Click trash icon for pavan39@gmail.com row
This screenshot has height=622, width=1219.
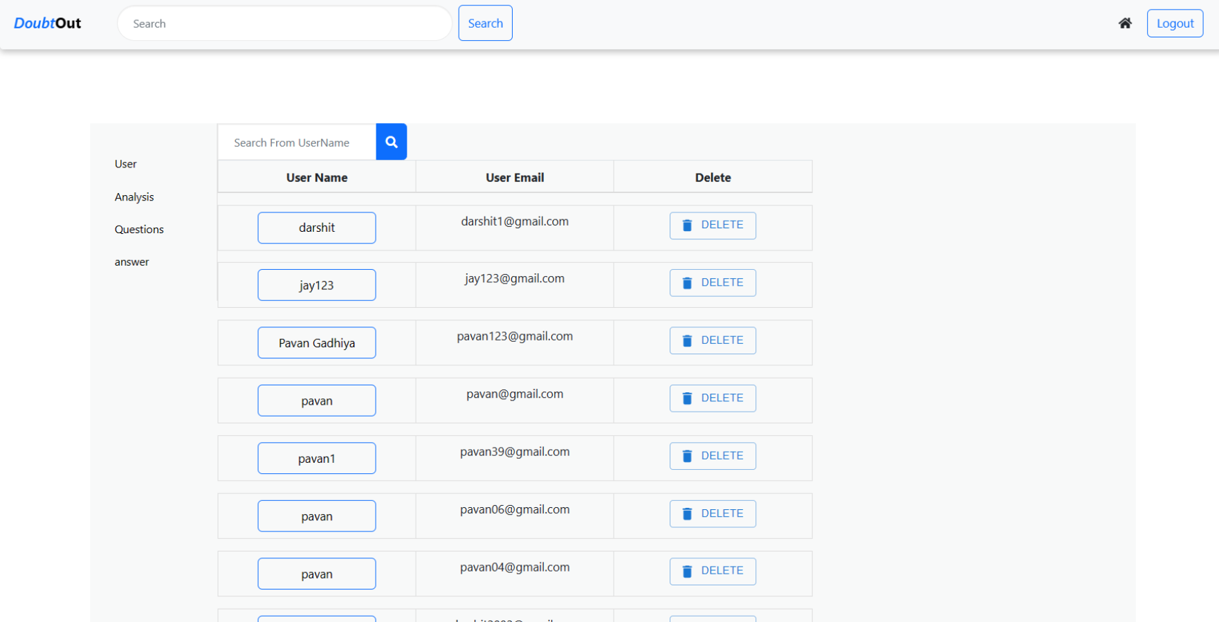687,456
